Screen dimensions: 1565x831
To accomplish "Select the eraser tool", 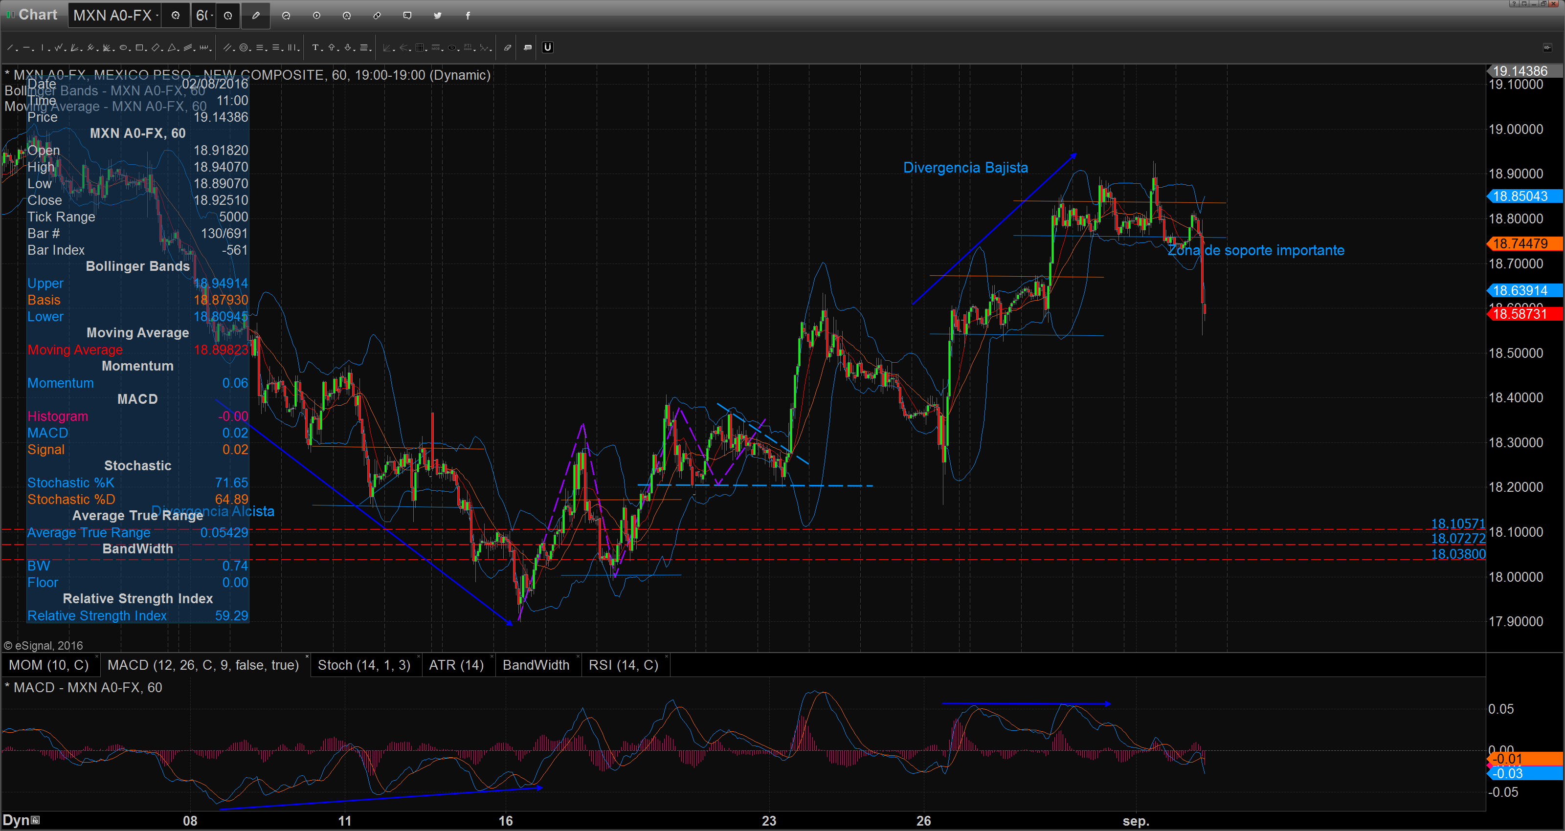I will [x=507, y=47].
